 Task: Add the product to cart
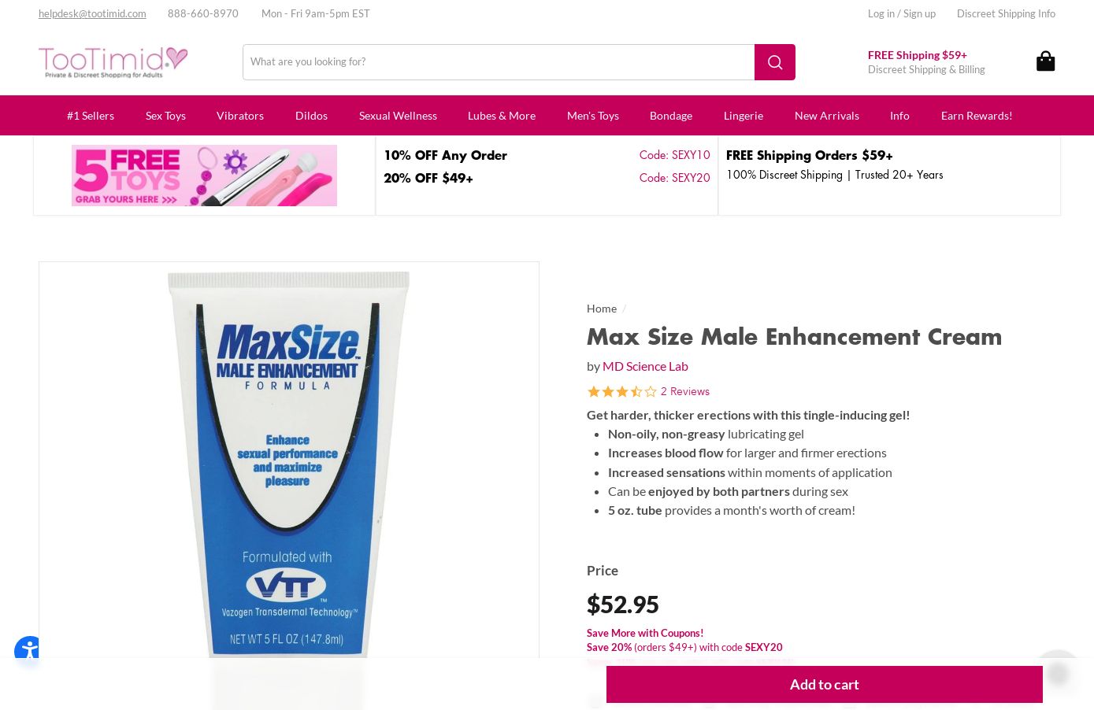pos(825,685)
